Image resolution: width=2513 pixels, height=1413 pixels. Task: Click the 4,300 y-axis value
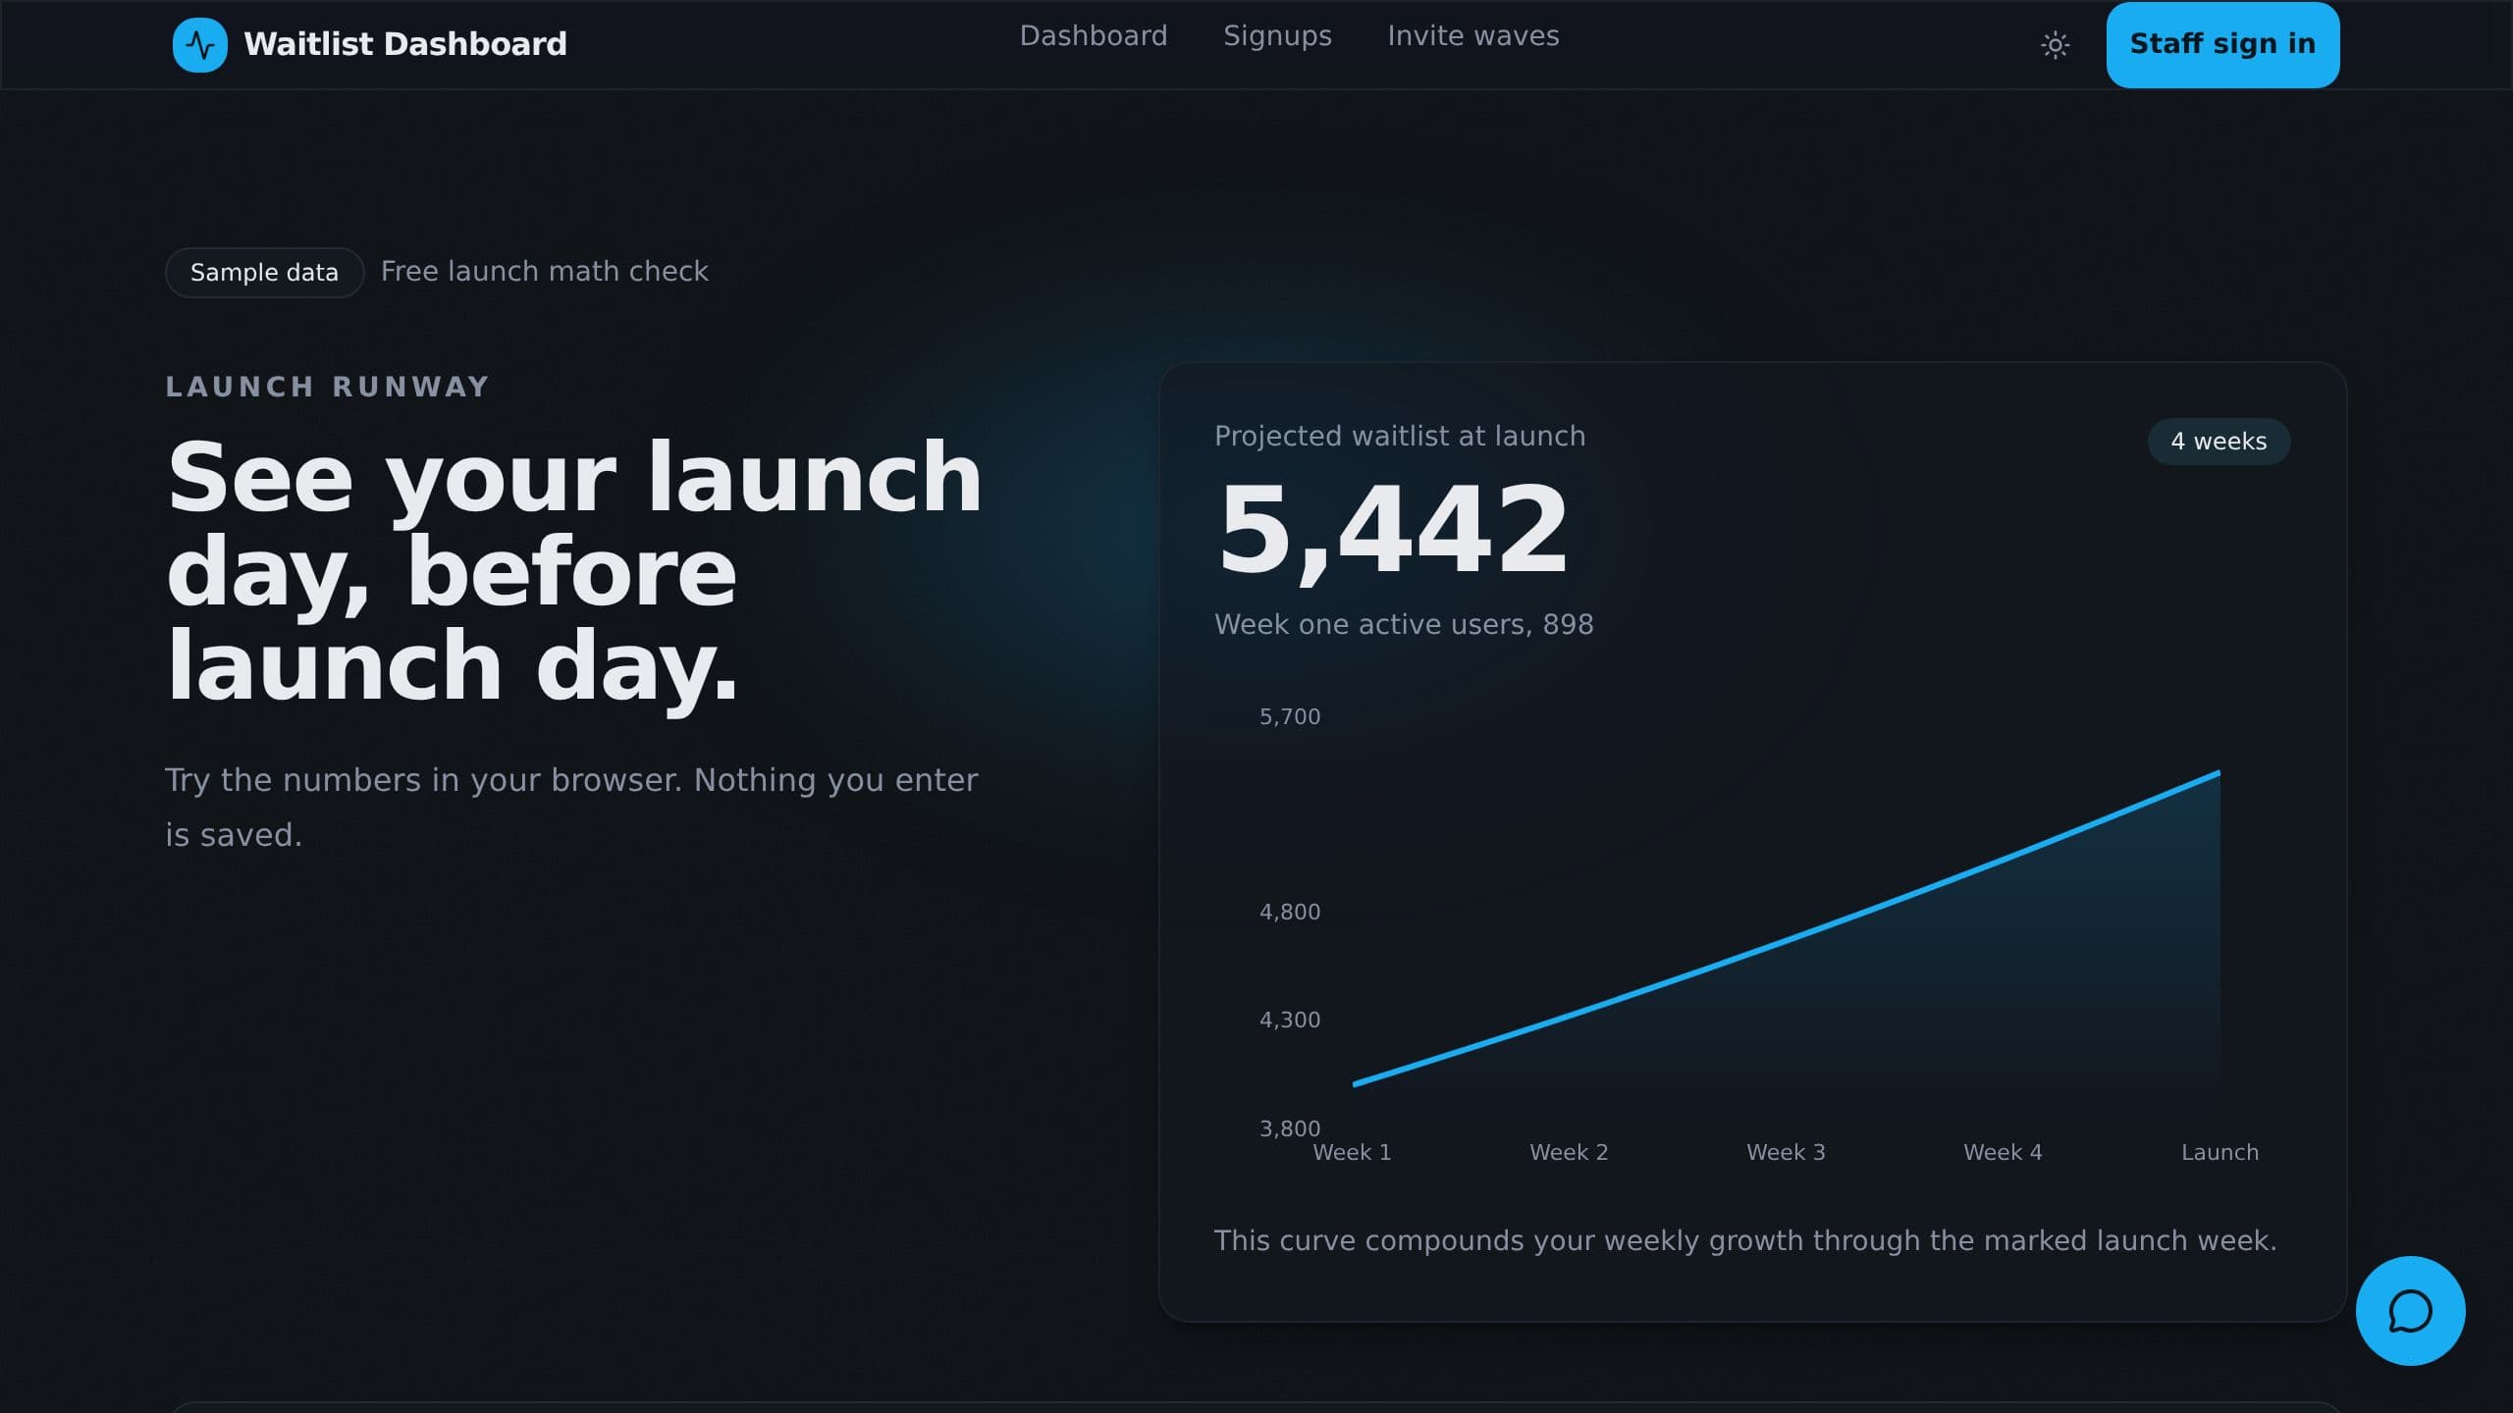(x=1290, y=1020)
